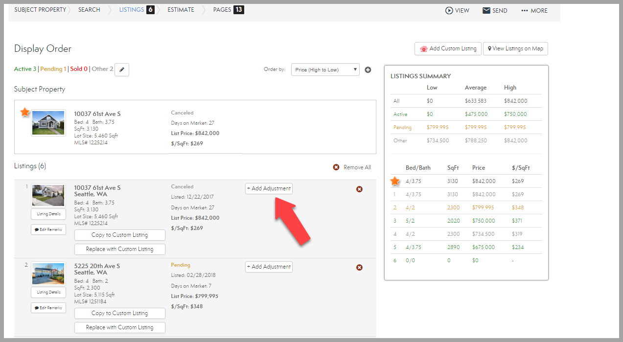Image resolution: width=623 pixels, height=342 pixels.
Task: Open the Pages 13 step
Action: (x=229, y=10)
